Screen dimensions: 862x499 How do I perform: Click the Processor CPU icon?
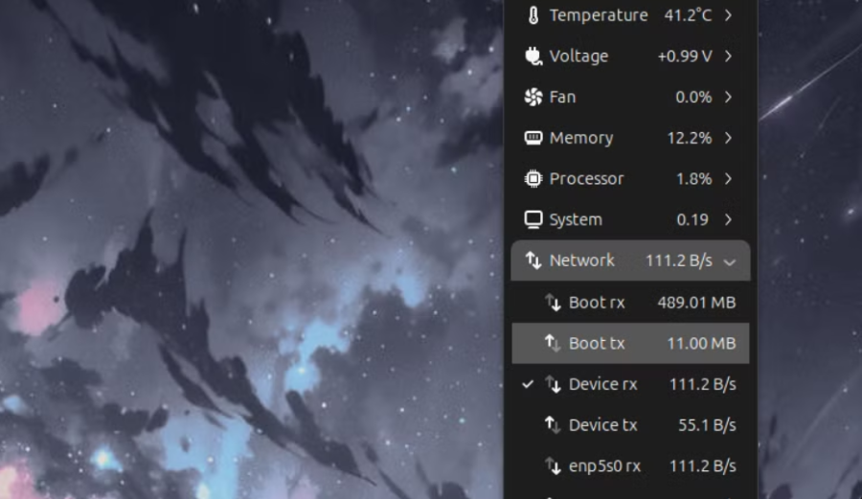(x=533, y=179)
